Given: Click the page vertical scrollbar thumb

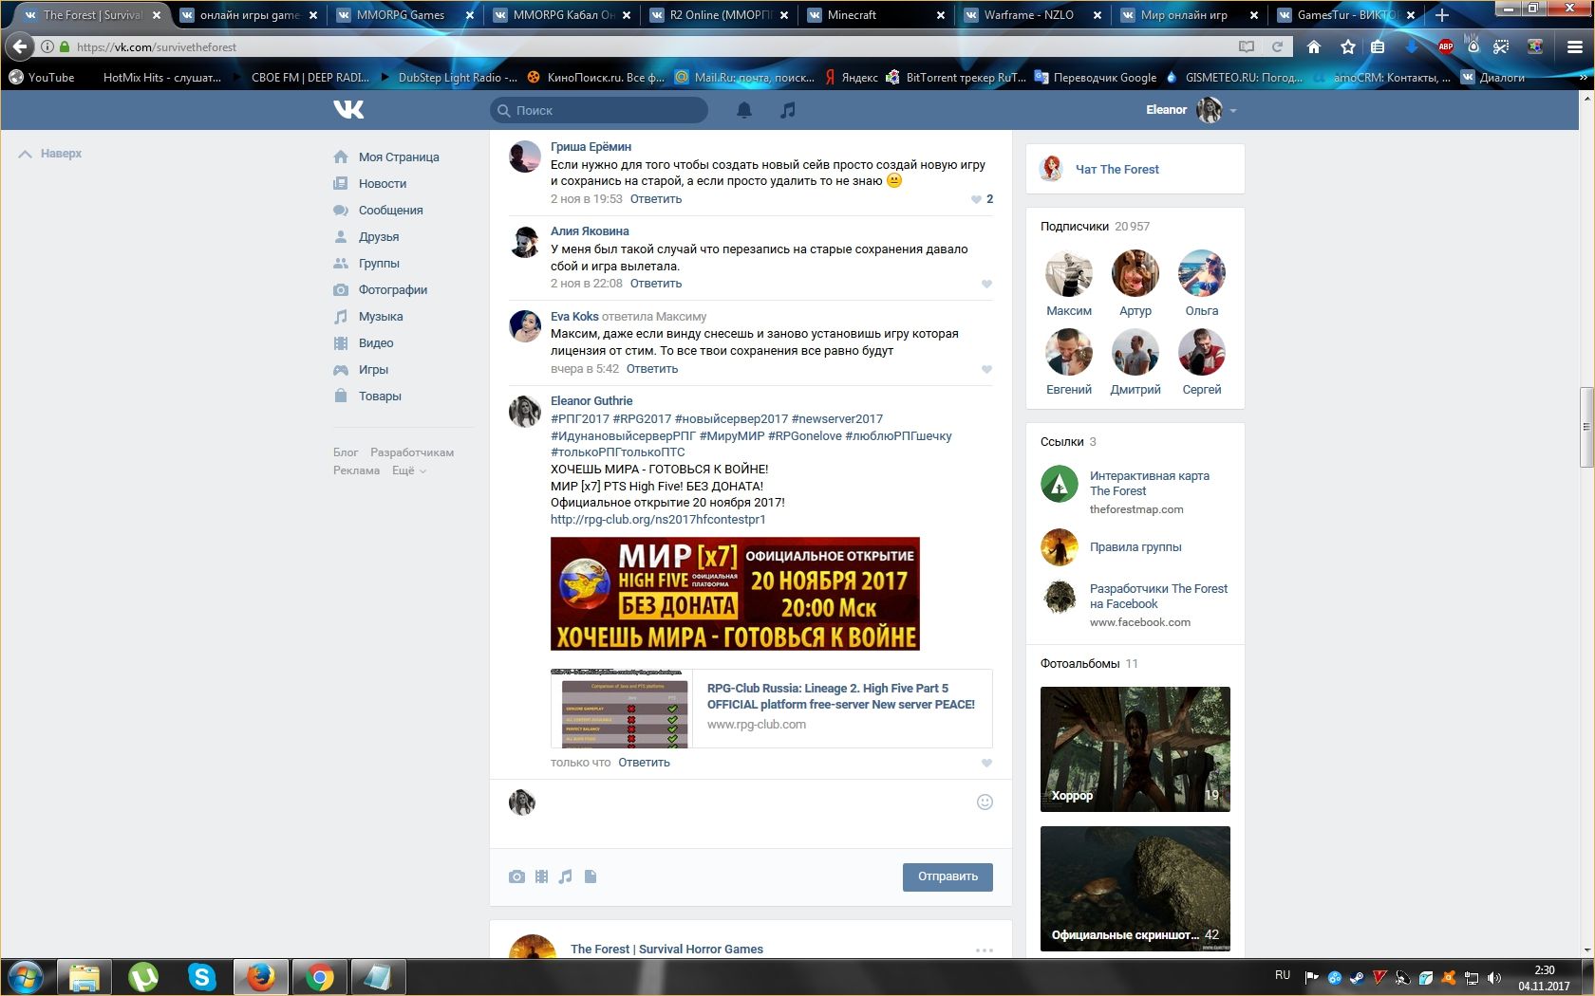Looking at the screenshot, I should [1586, 427].
